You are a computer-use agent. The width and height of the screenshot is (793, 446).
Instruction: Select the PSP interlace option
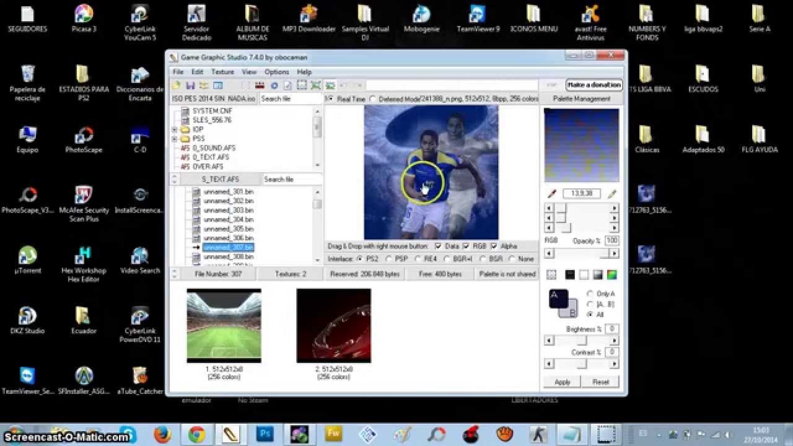point(389,259)
